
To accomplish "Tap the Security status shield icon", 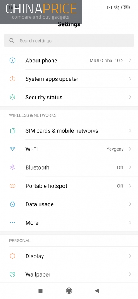I will click(12, 97).
